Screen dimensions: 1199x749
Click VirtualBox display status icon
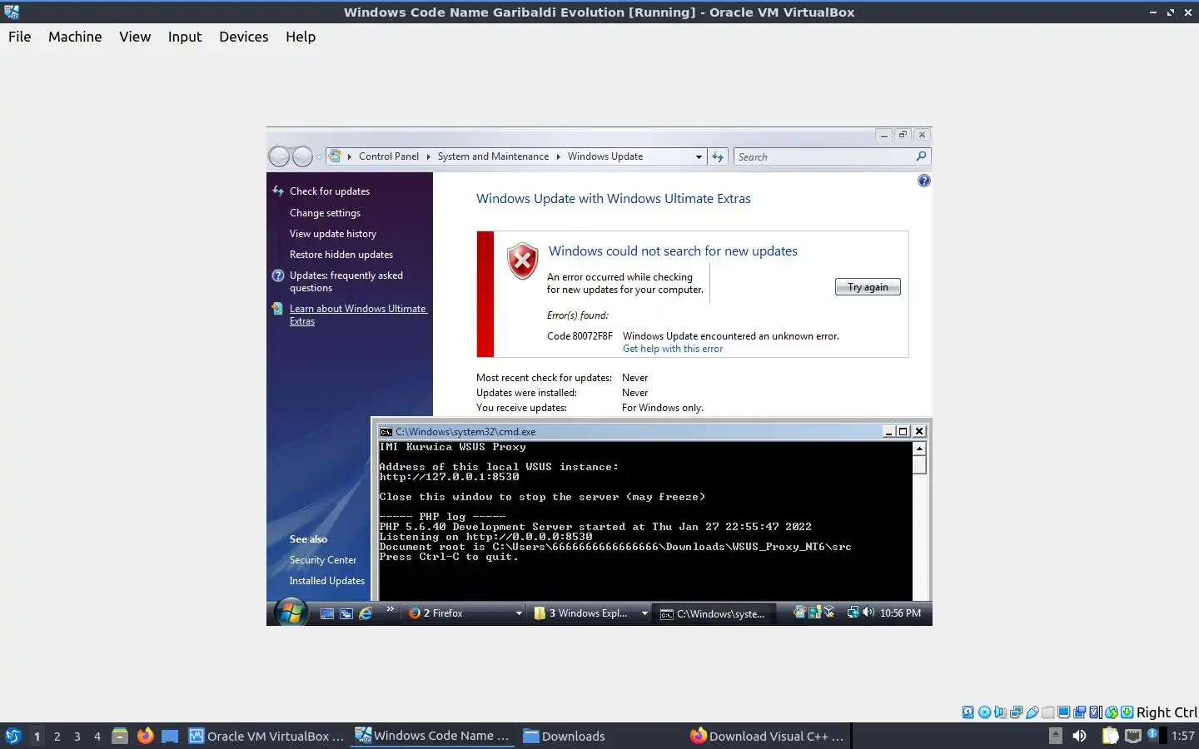pos(1063,712)
